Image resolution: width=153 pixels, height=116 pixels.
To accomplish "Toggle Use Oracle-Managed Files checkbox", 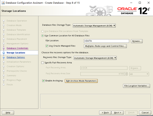I will [47, 46].
